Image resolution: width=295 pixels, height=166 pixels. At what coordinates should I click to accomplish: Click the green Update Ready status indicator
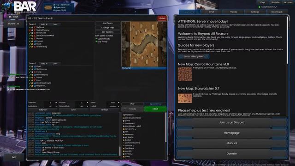click(96, 39)
